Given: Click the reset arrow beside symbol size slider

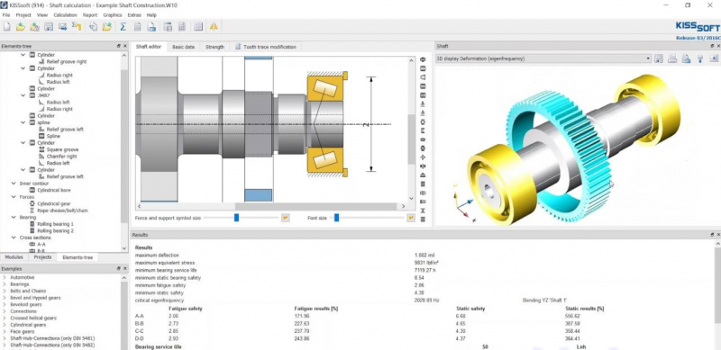Looking at the screenshot, I should (x=285, y=218).
